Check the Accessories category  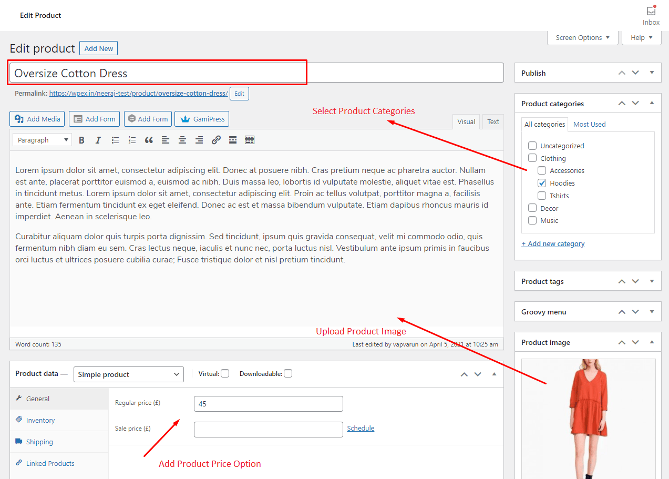coord(542,170)
